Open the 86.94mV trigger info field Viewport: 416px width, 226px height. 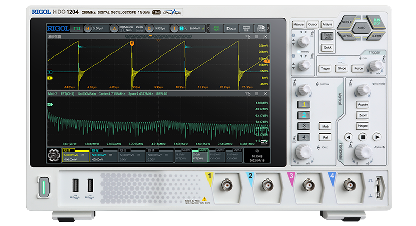point(192,28)
